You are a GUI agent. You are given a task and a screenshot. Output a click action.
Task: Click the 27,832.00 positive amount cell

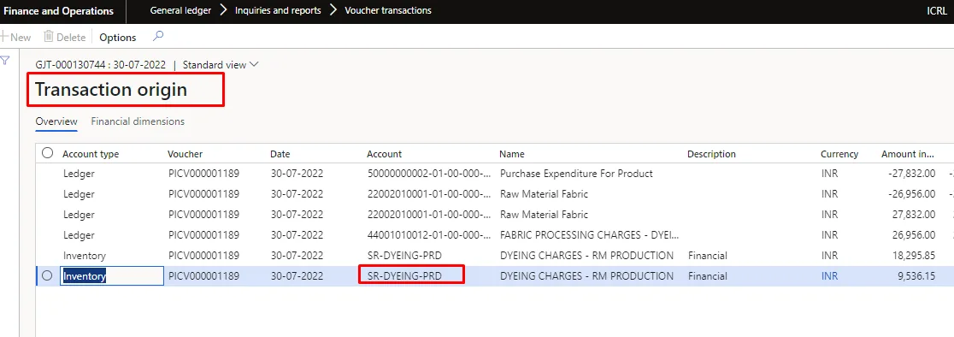coord(913,215)
